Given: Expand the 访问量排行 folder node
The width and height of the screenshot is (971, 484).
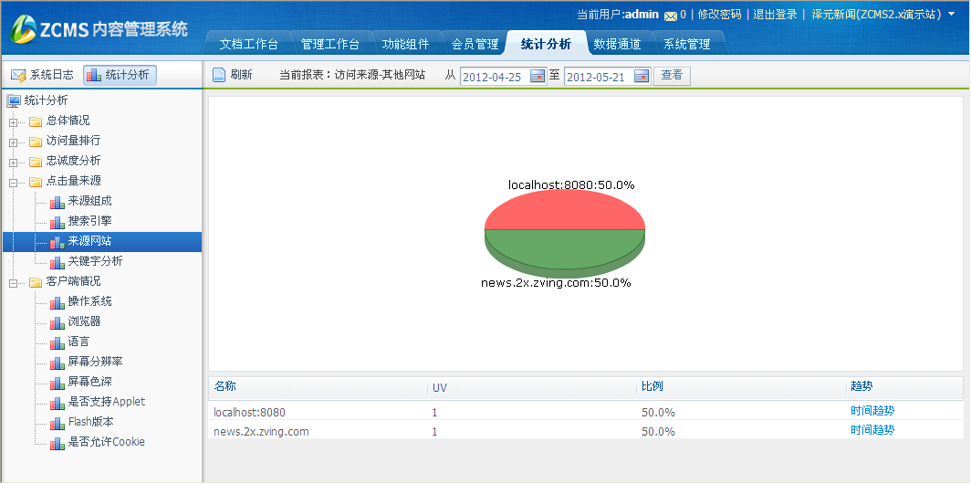Looking at the screenshot, I should (x=14, y=142).
